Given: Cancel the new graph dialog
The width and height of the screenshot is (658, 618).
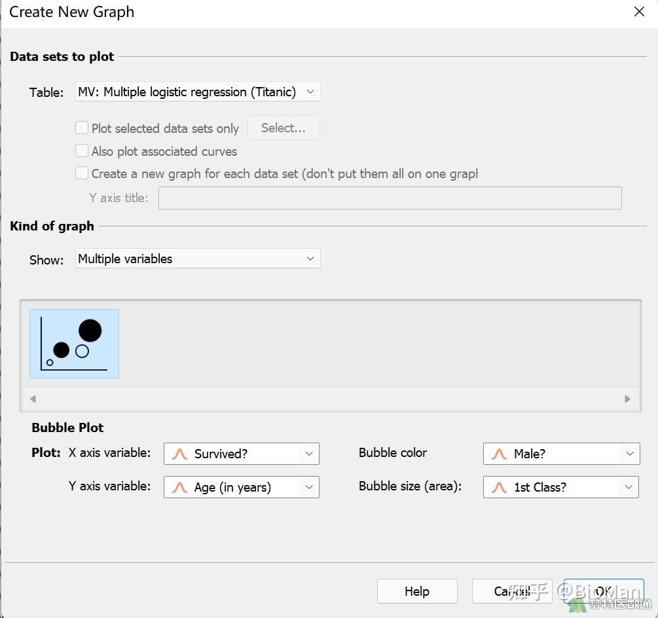Looking at the screenshot, I should (x=512, y=591).
